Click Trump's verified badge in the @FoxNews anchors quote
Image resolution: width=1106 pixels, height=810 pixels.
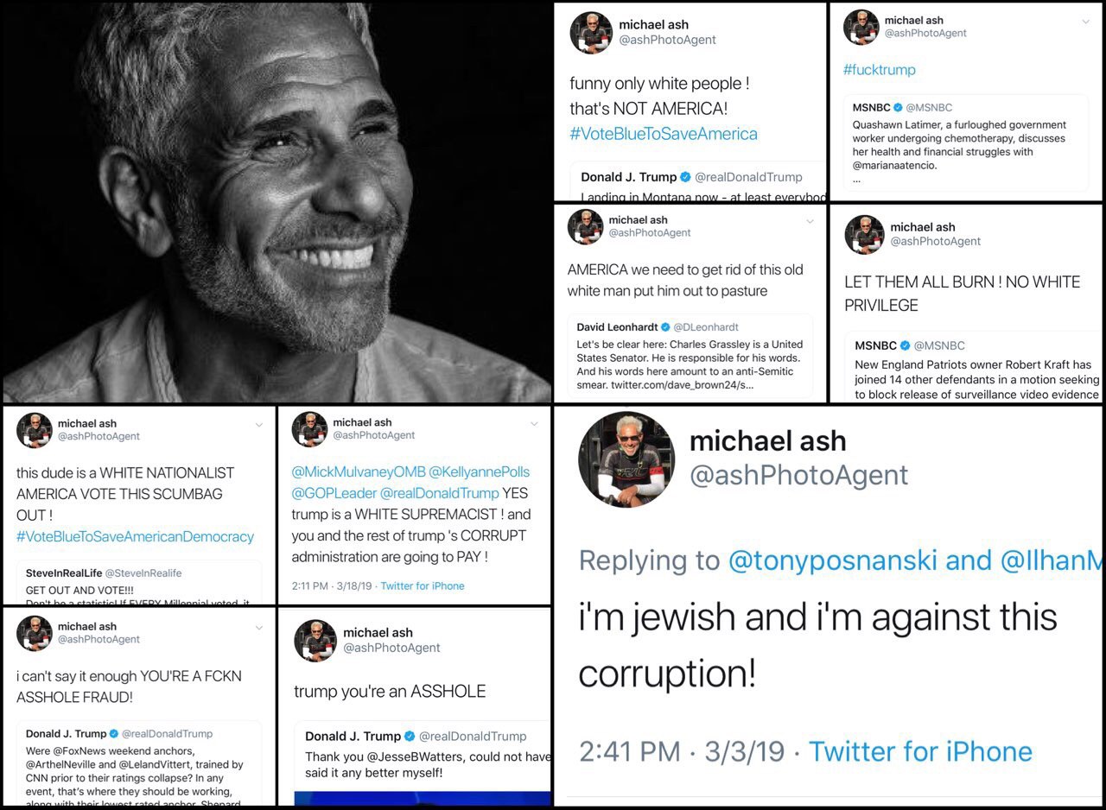(x=113, y=734)
